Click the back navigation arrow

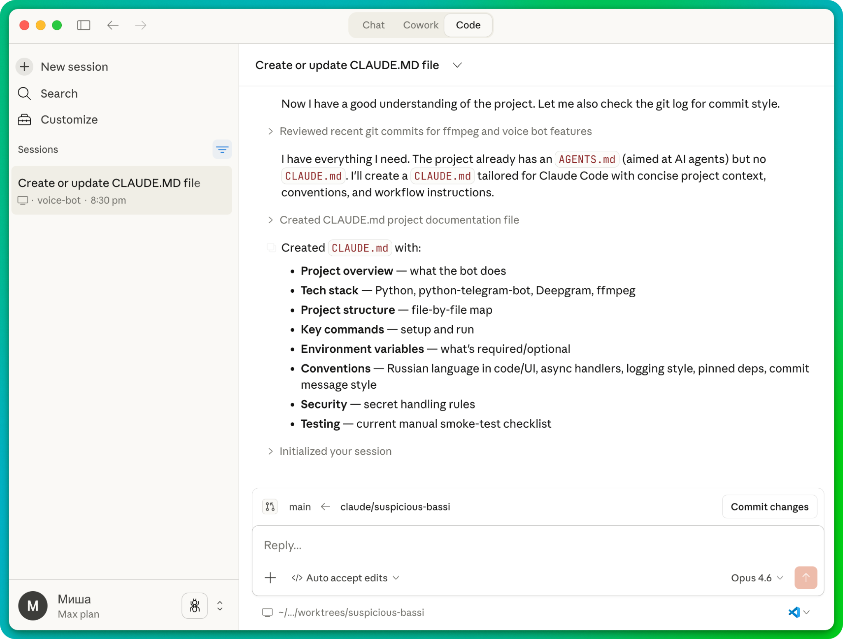pyautogui.click(x=113, y=25)
